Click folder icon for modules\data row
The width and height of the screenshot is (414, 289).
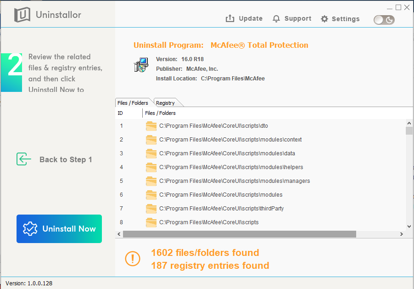[151, 153]
